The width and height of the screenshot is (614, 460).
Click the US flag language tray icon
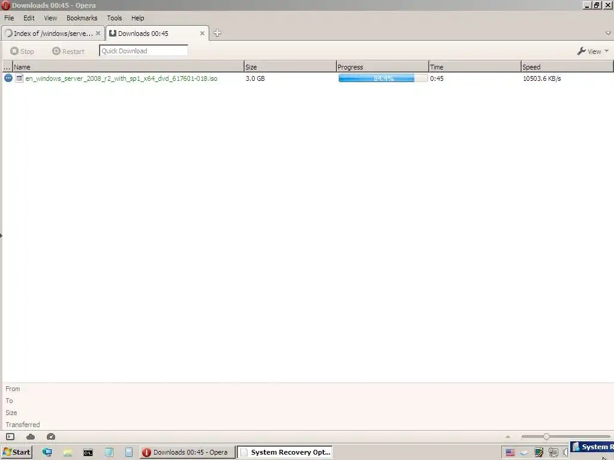510,453
